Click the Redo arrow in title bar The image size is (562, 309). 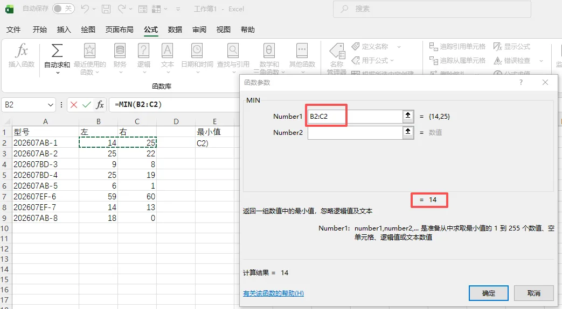122,9
